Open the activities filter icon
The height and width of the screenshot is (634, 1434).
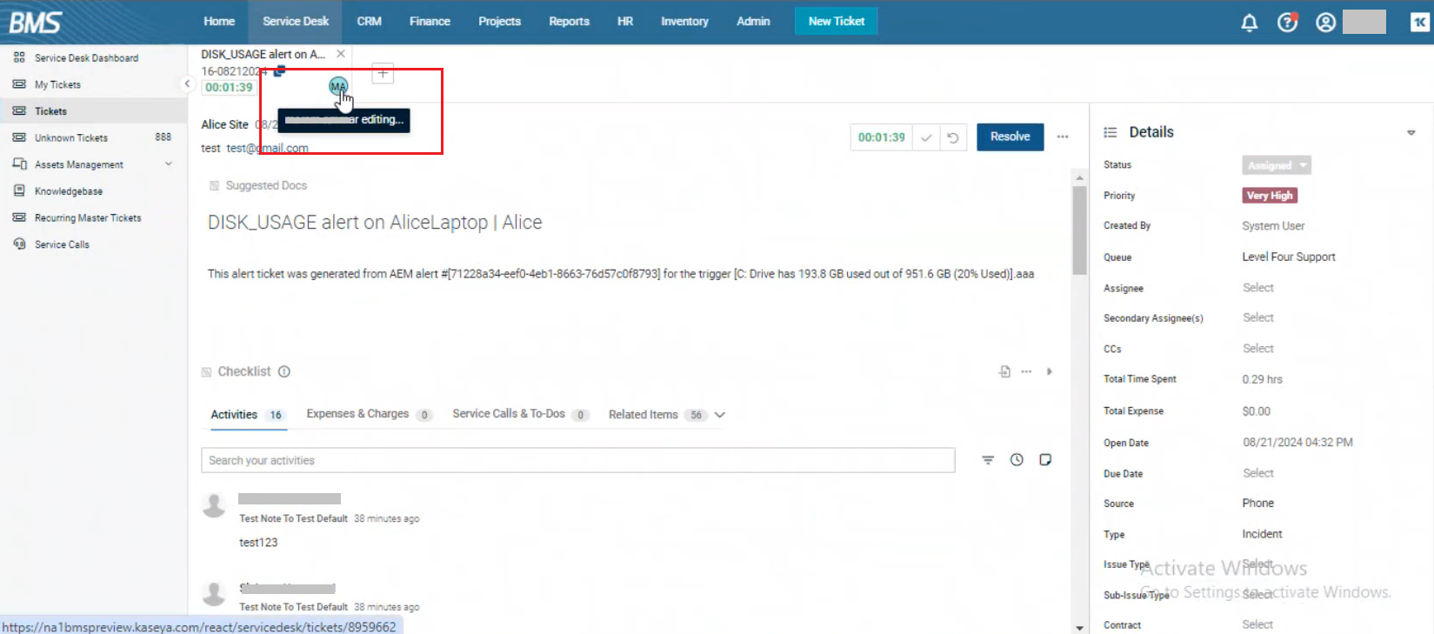pos(988,460)
